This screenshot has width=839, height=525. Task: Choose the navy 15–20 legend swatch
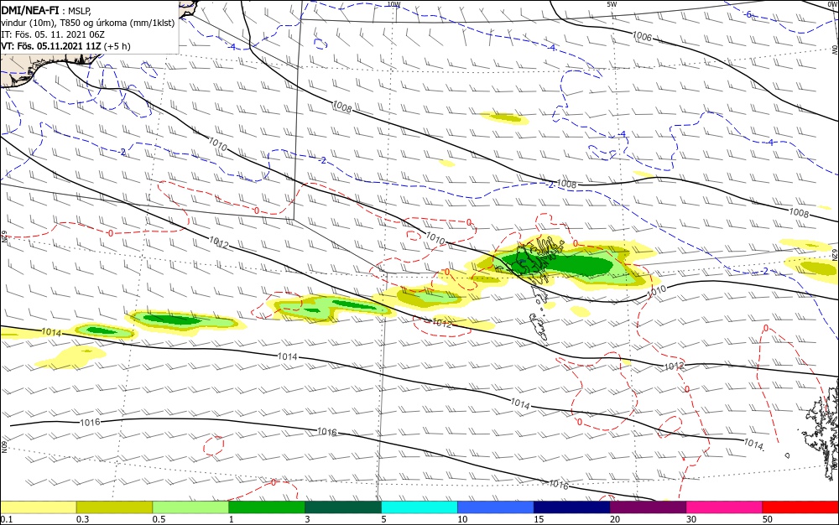572,507
